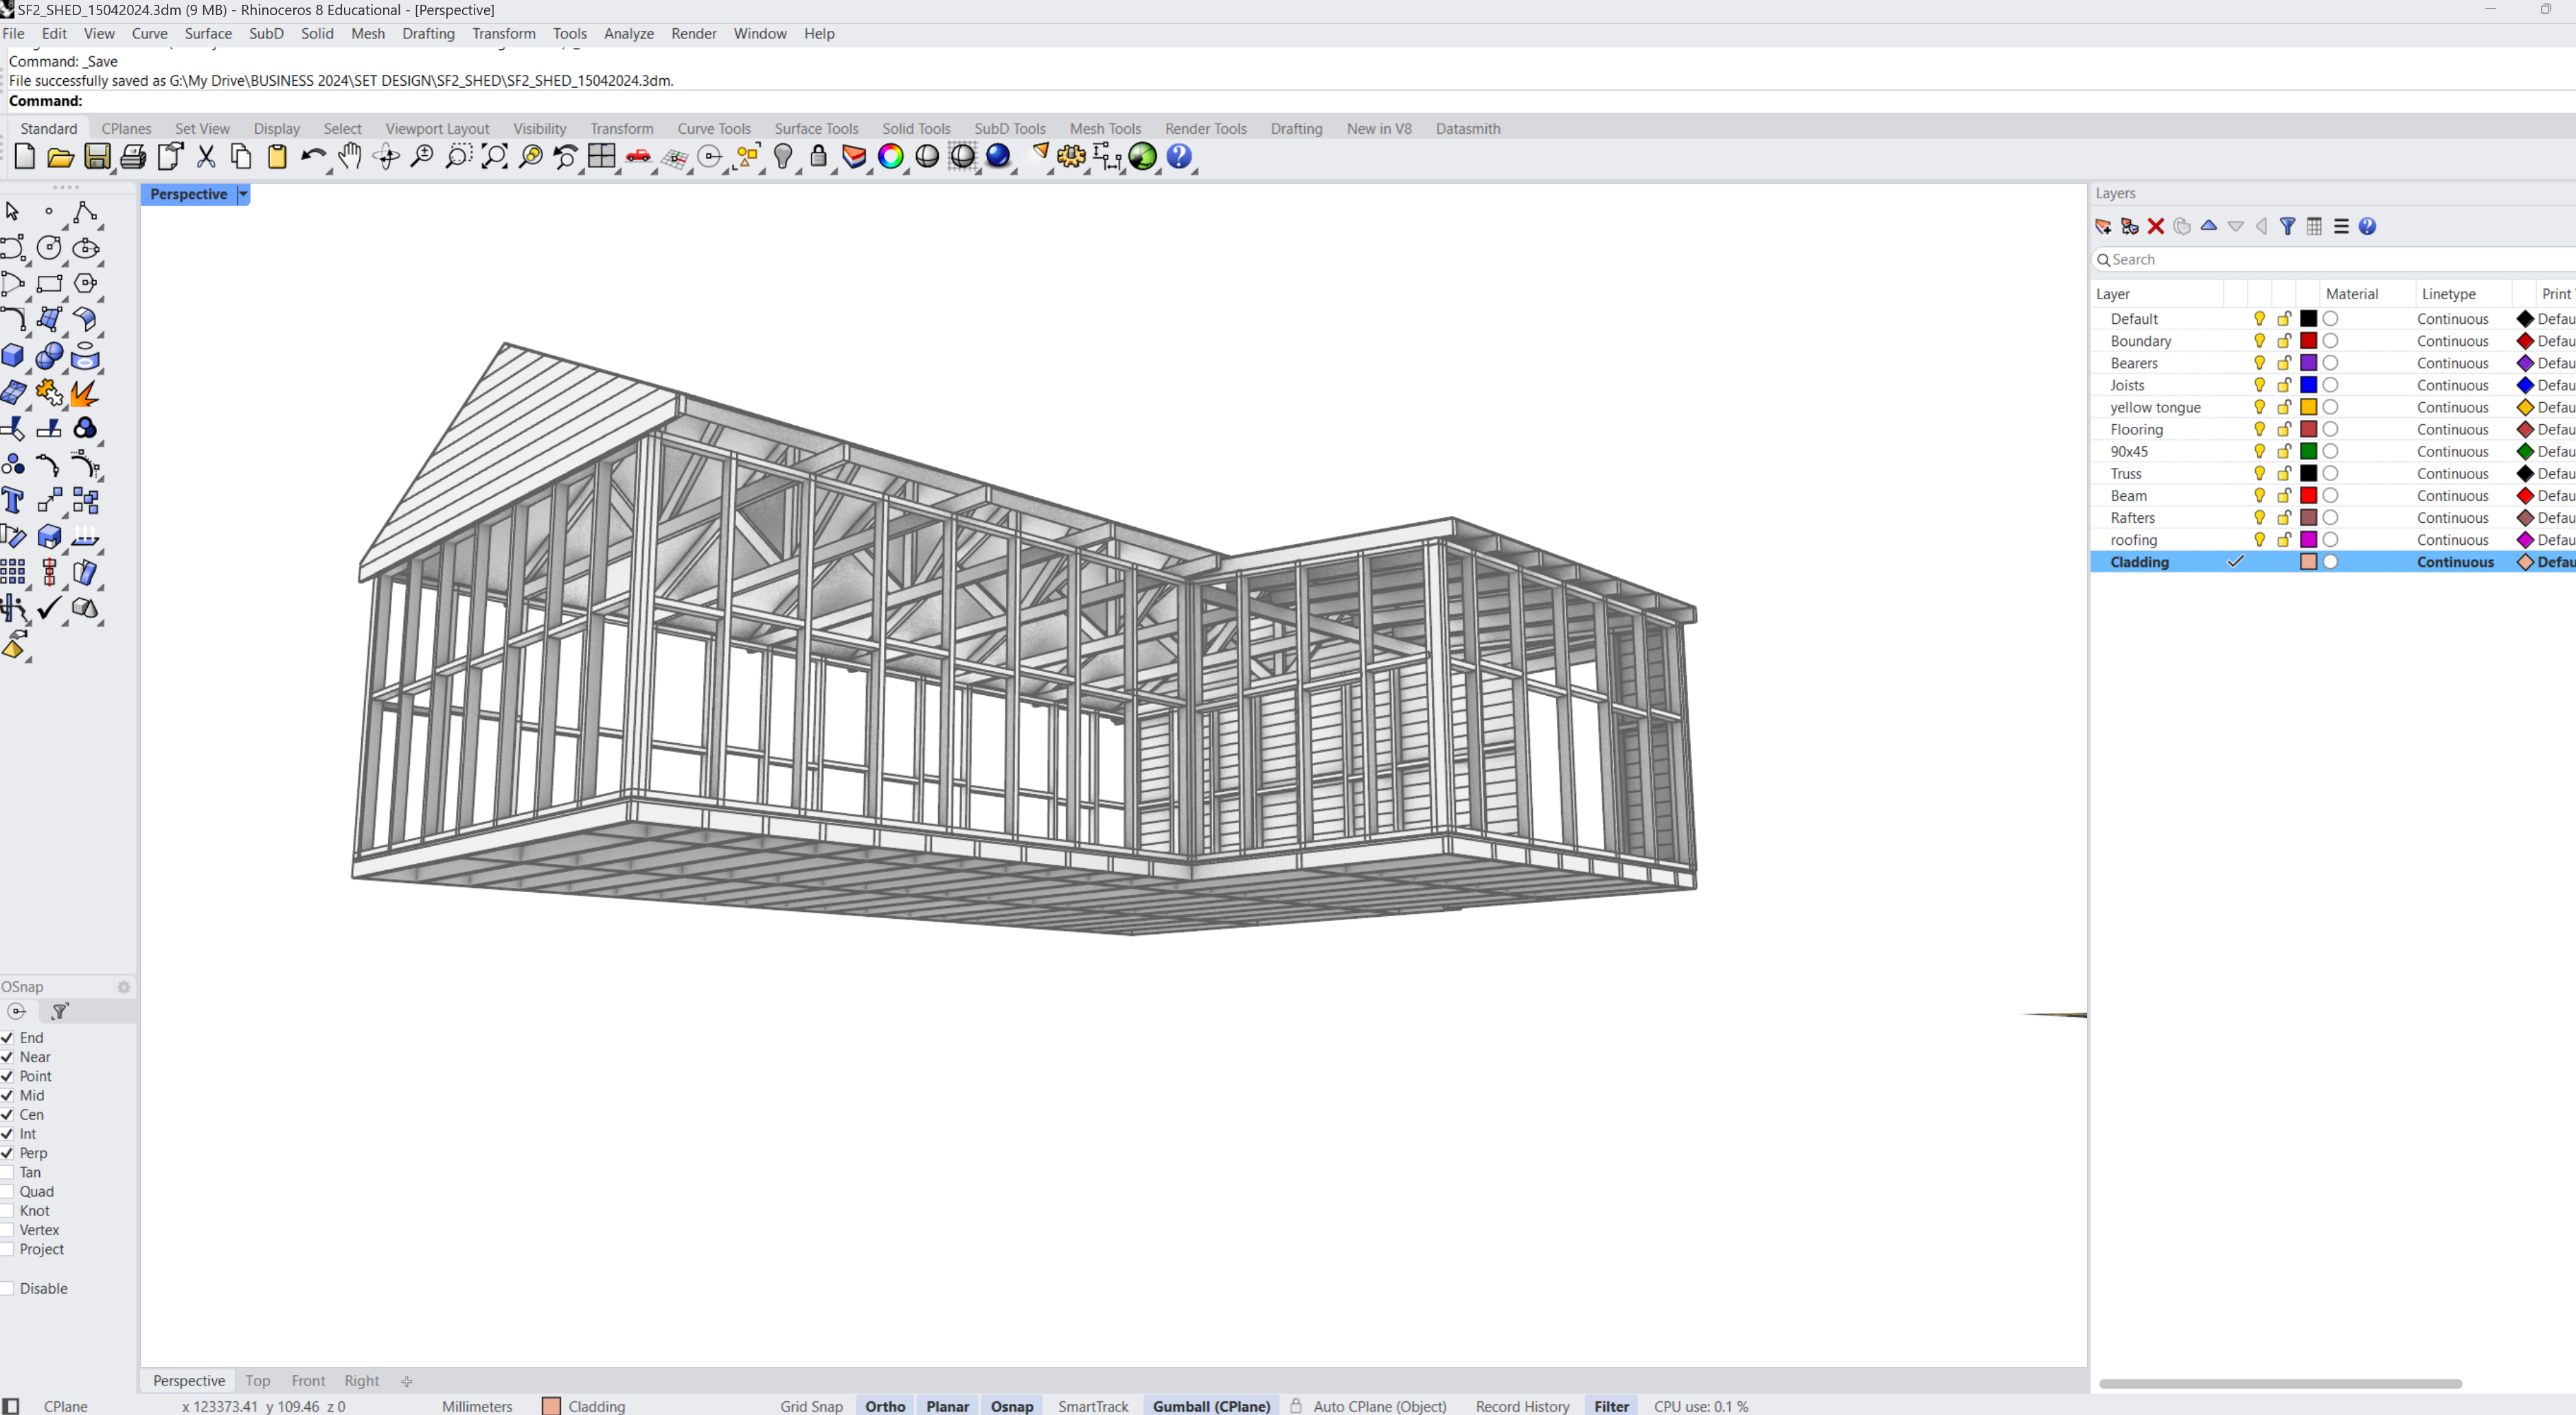The width and height of the screenshot is (2576, 1415).
Task: Click the New Layer icon
Action: [x=2103, y=227]
